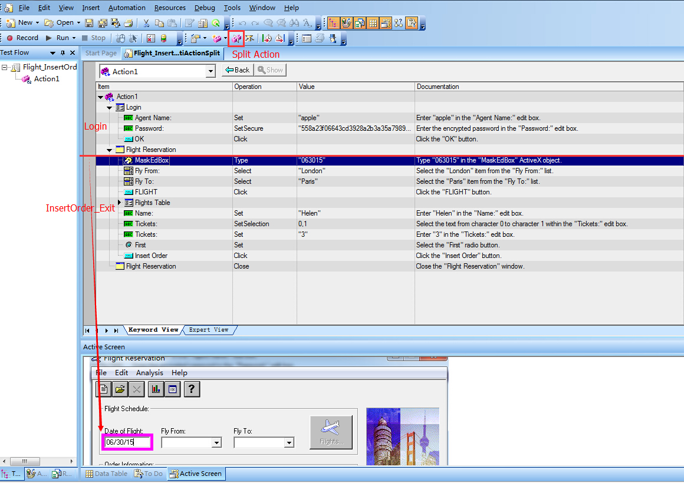The image size is (684, 483).
Task: Collapse the Login node
Action: [x=110, y=108]
